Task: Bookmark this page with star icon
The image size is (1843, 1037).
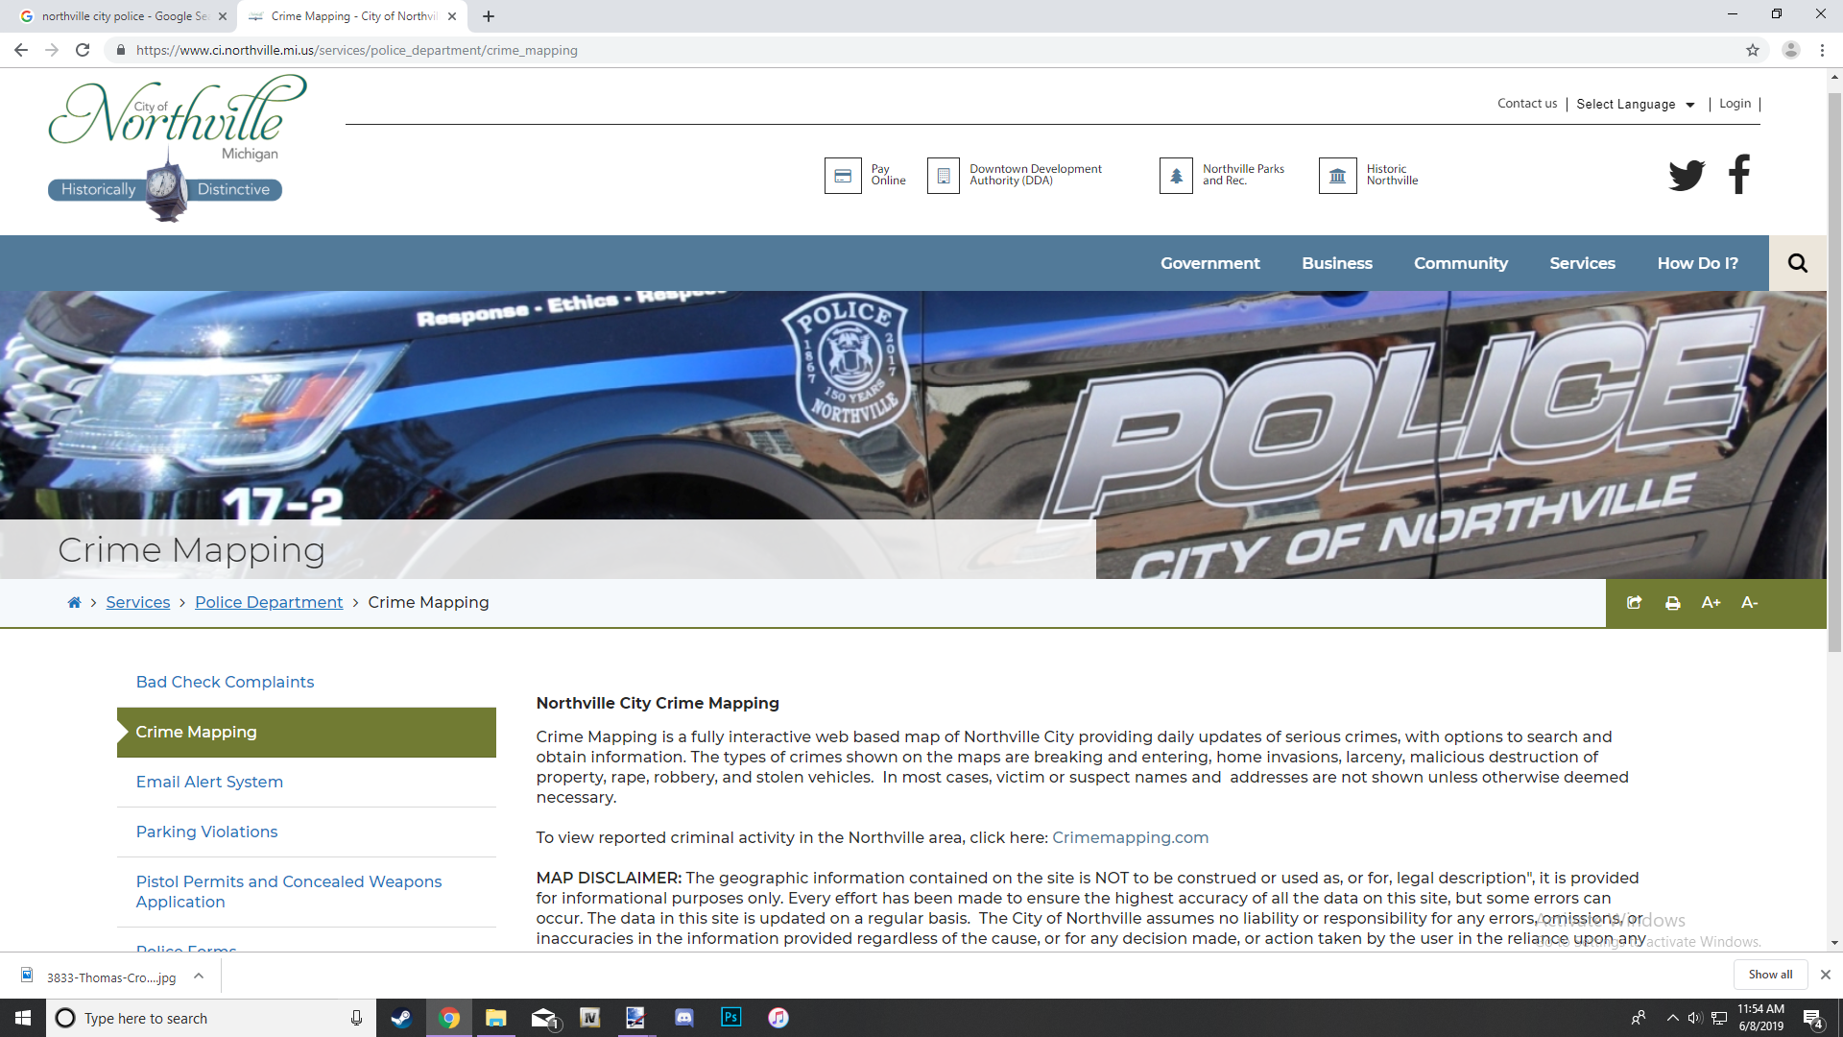Action: 1752,50
